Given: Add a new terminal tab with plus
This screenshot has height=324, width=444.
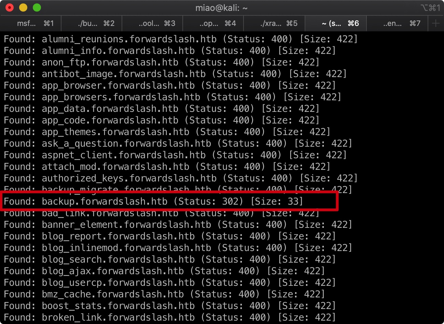Looking at the screenshot, I should (x=435, y=24).
